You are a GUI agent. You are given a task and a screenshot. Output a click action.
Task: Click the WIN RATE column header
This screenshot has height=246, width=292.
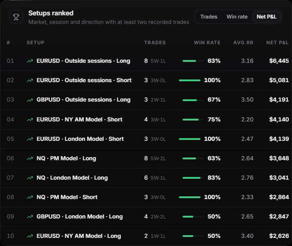207,42
